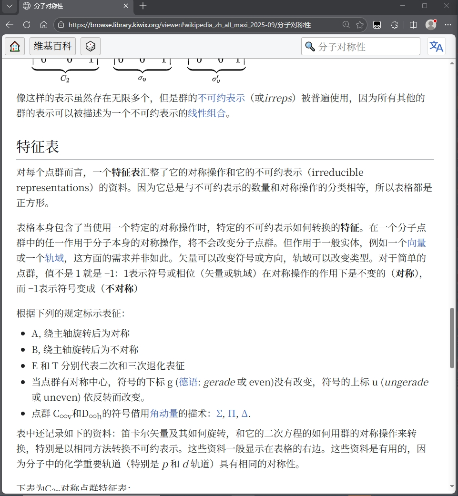Click the language translate icon

[x=436, y=46]
